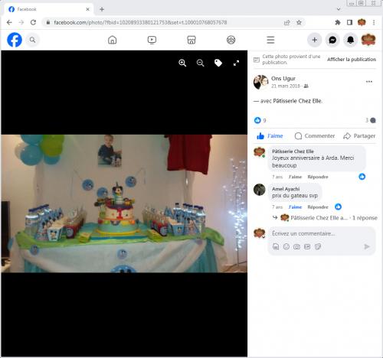Open browser extensions puzzle icon
Screen dimensions: 383x358
338,22
